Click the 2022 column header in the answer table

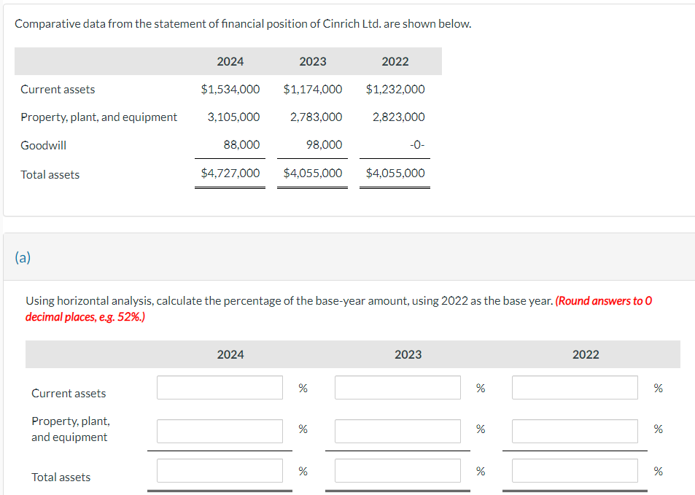pyautogui.click(x=586, y=354)
